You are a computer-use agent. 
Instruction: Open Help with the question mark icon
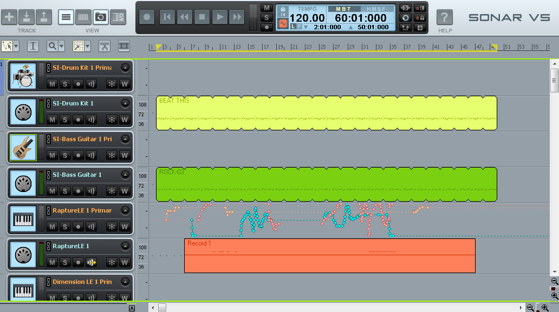(x=445, y=17)
